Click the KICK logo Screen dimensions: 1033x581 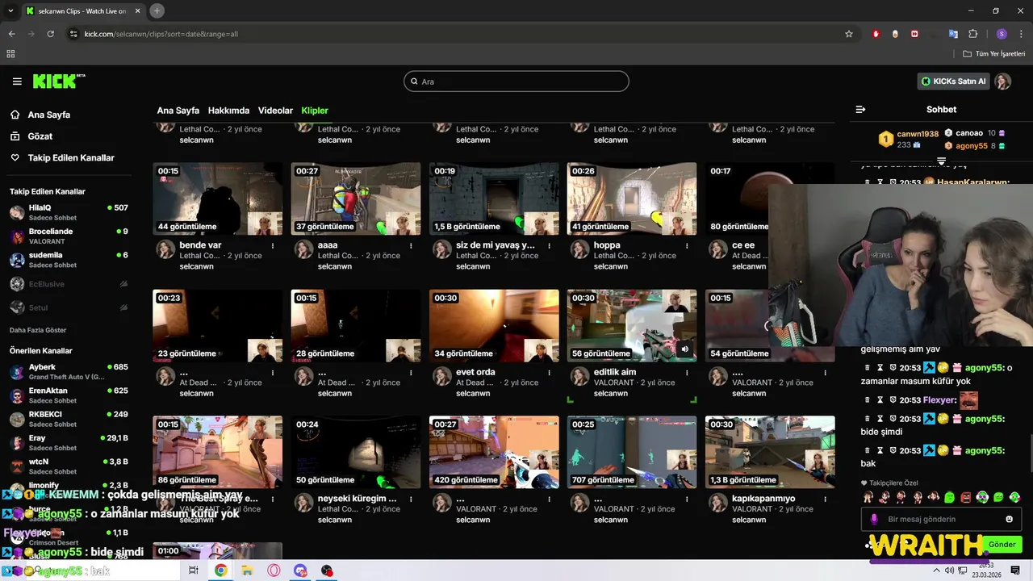pyautogui.click(x=58, y=81)
